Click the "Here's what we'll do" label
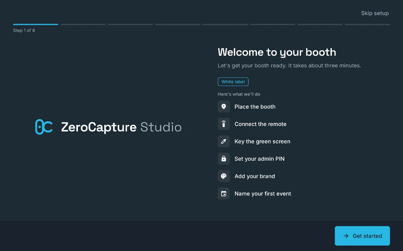Screen dimensions: 403x251 pos(239,94)
